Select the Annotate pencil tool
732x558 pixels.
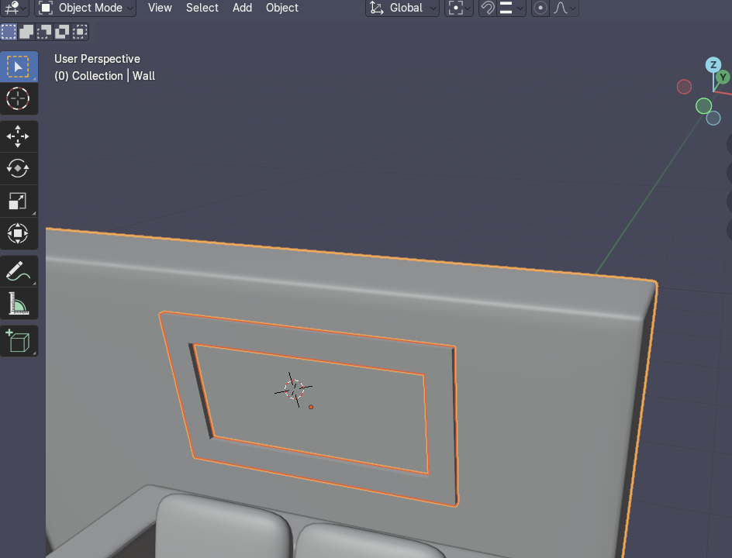18,271
